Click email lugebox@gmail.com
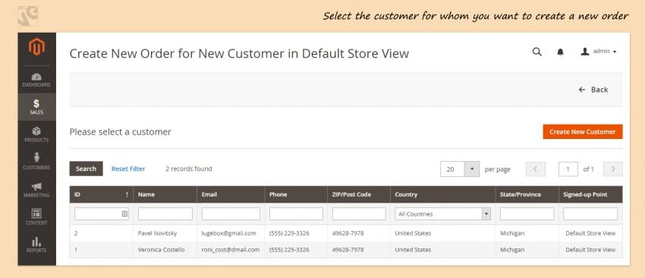Viewport: 645px width, 278px height. pos(228,233)
